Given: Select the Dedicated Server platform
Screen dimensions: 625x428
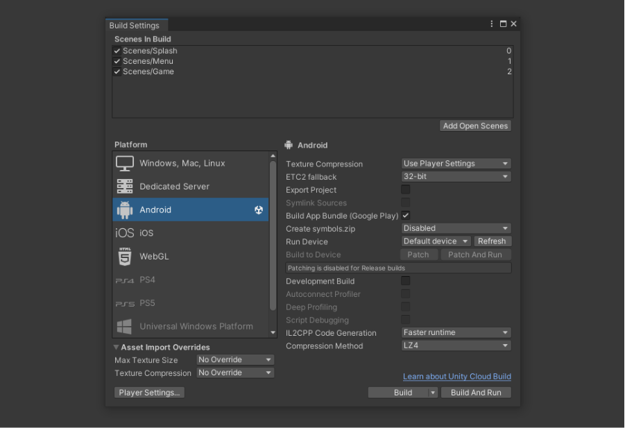Looking at the screenshot, I should click(x=191, y=187).
